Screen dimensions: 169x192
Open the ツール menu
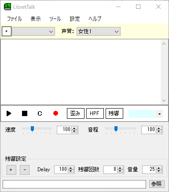coord(55,19)
